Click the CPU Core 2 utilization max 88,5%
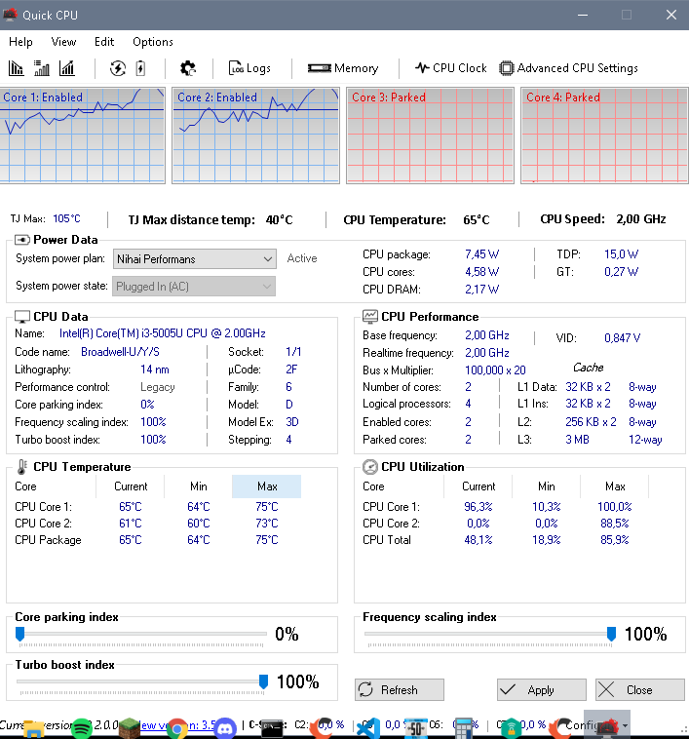The width and height of the screenshot is (689, 739). [615, 524]
